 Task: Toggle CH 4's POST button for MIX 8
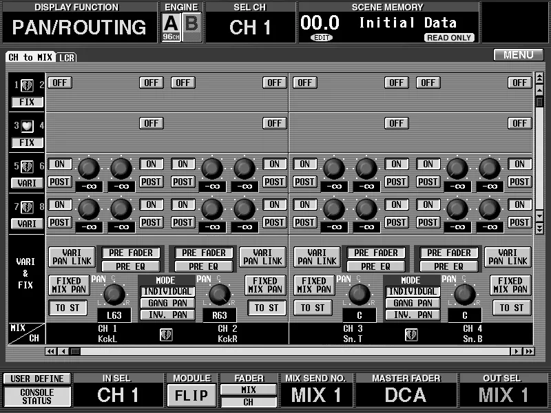tap(519, 222)
